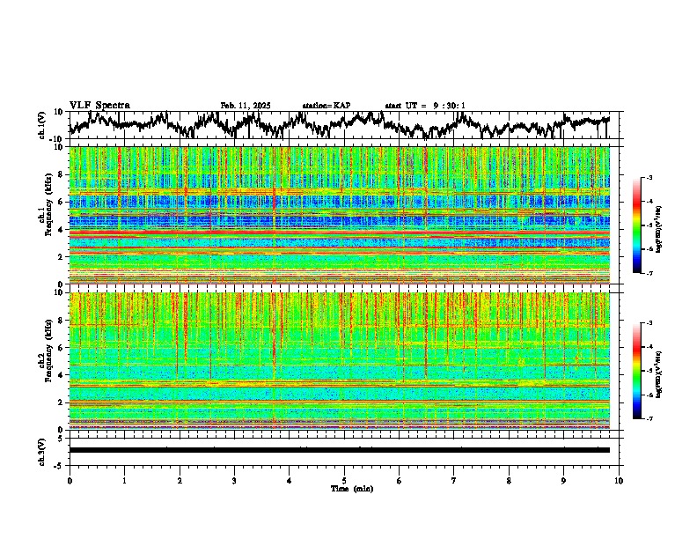
Task: Click the time axis tick label "6"
Action: [400, 481]
